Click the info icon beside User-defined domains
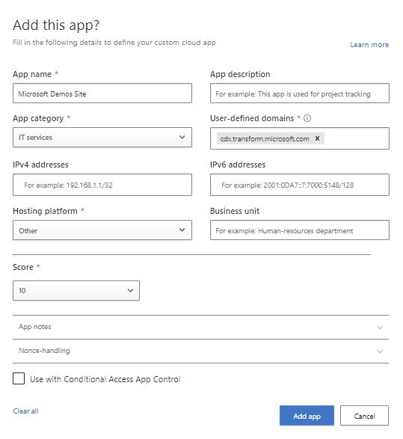Screen dimensions: 403x439 307,118
